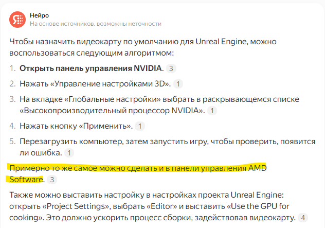Open source badge 4 after «задействовав видеокарту»
This screenshot has width=325, height=228.
tap(303, 218)
